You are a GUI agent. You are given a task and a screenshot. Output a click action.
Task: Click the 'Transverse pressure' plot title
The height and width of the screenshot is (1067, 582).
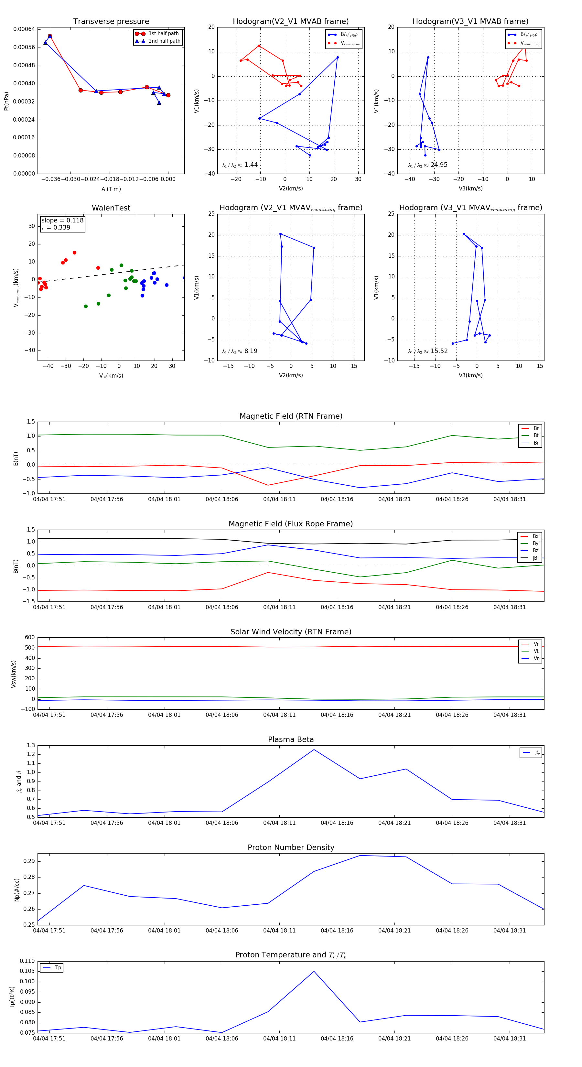pyautogui.click(x=111, y=22)
